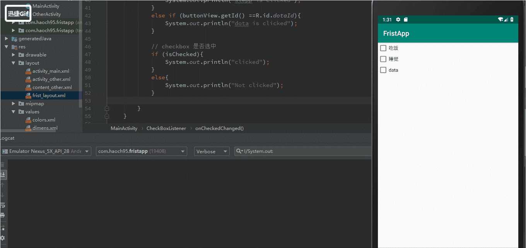The height and width of the screenshot is (248, 526).
Task: Open the Verbose log level dropdown
Action: pos(212,151)
